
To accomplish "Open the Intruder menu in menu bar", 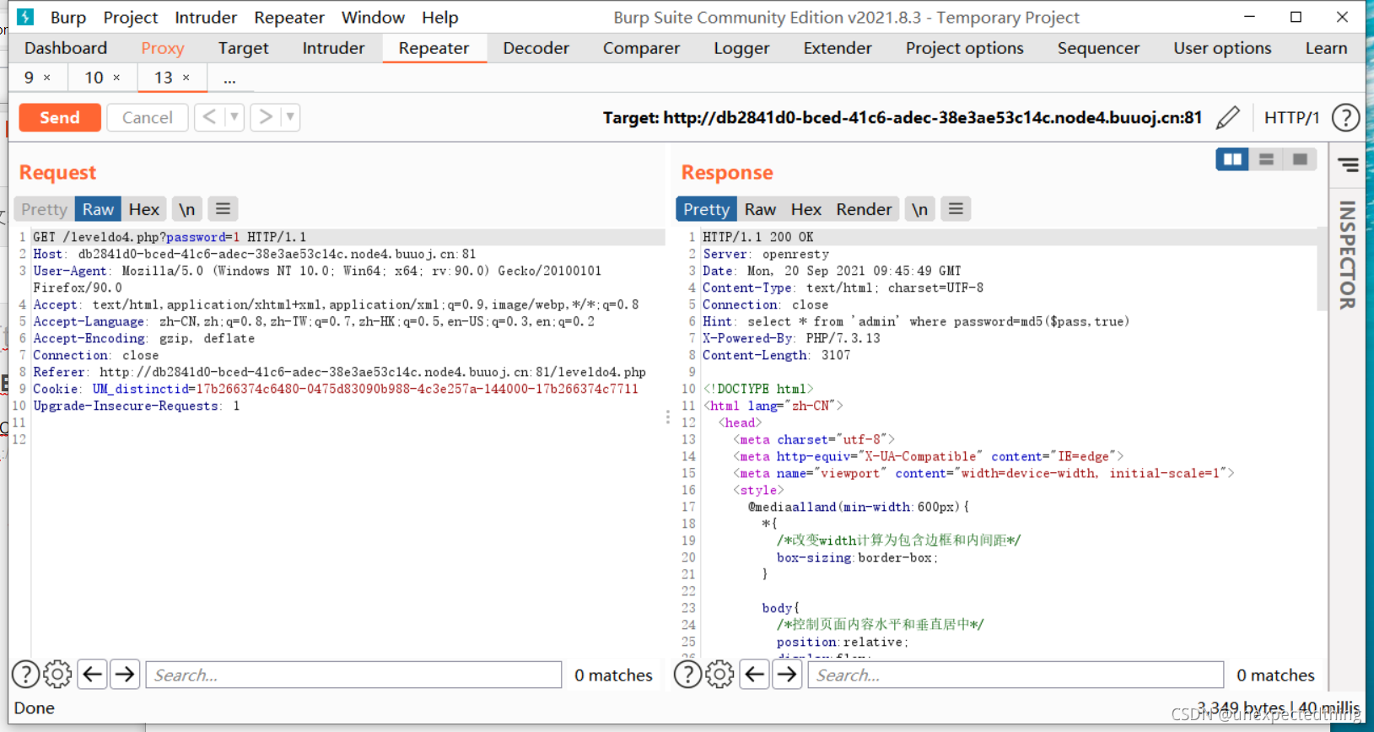I will pos(206,17).
